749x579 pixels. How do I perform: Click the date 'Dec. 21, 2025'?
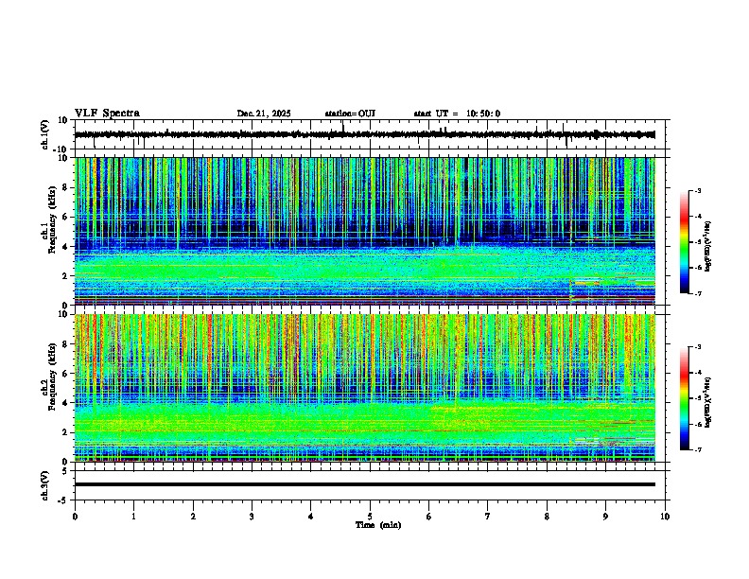coord(264,114)
